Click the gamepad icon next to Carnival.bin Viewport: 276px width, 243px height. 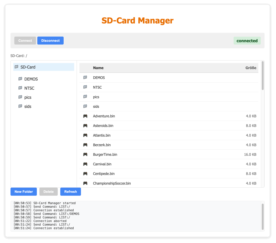pos(85,164)
